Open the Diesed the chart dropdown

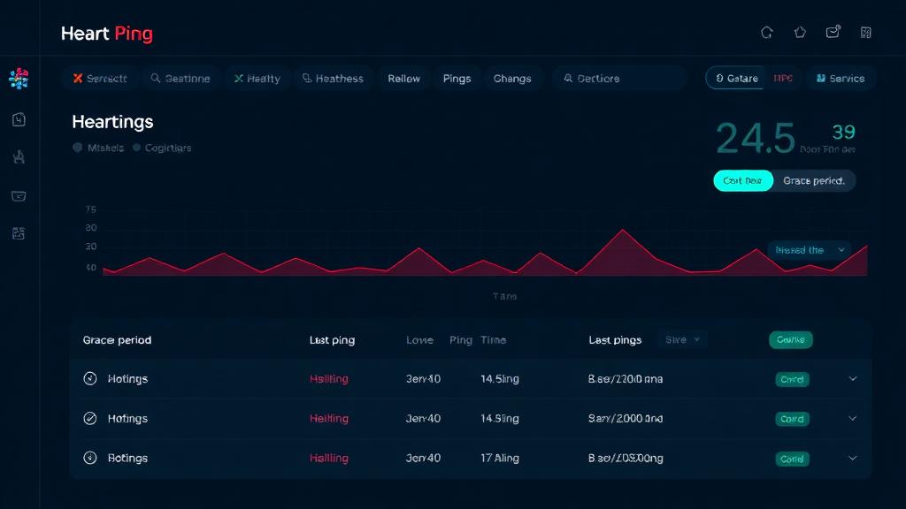808,250
